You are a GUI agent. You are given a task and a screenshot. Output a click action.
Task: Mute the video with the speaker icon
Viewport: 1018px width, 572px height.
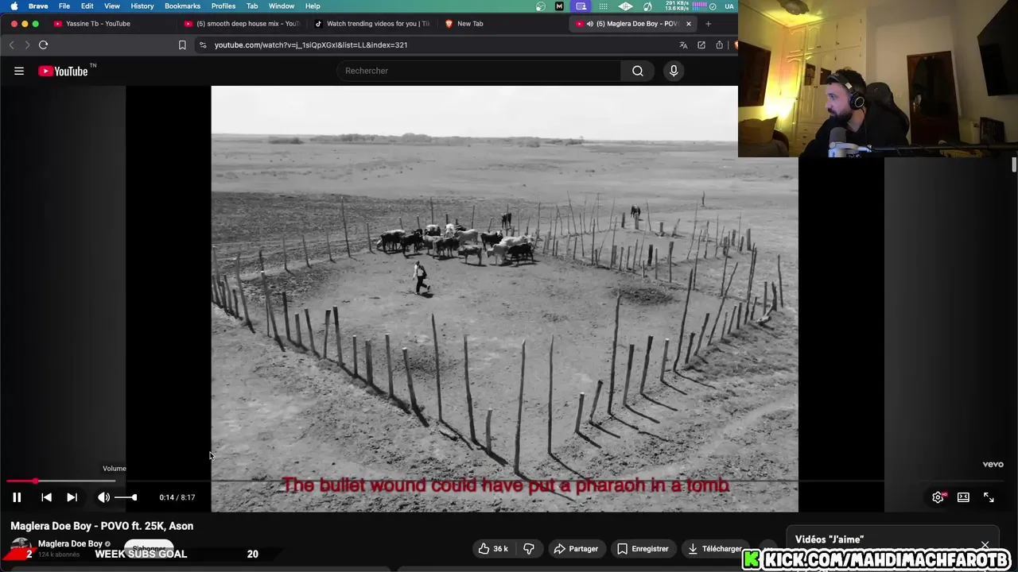103,497
